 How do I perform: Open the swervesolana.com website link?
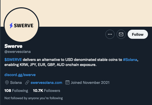coord(46,83)
